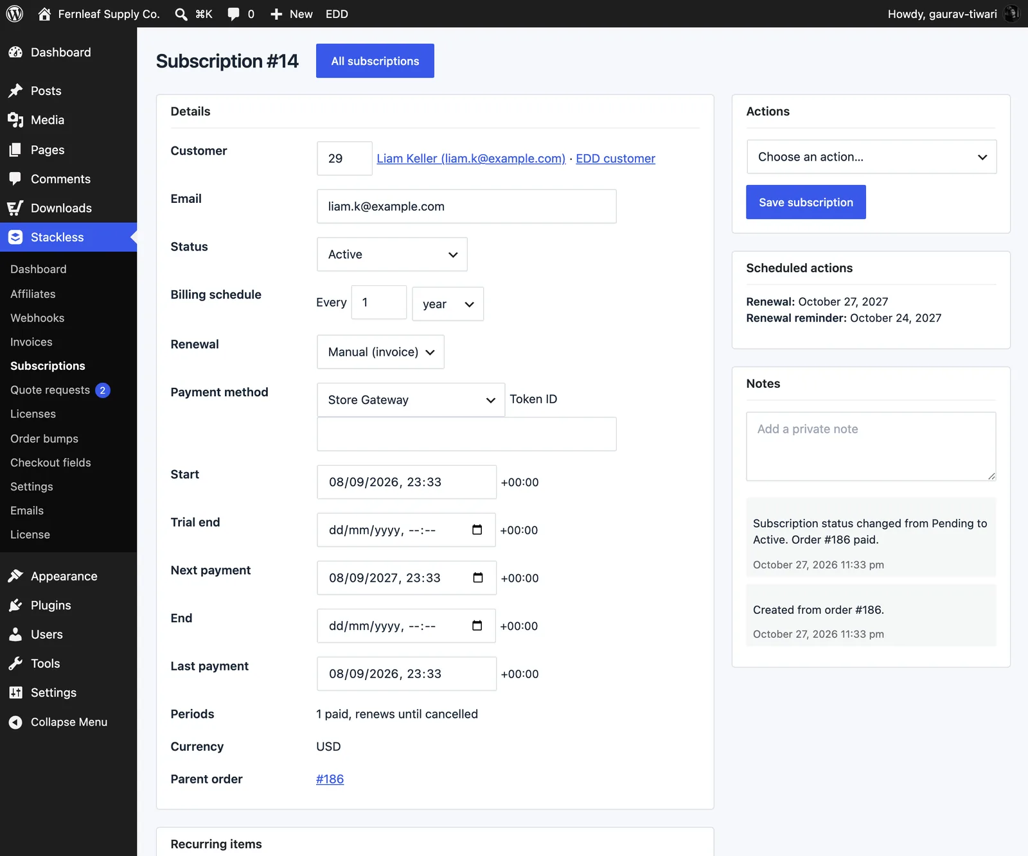The image size is (1028, 856).
Task: Click the Media icon in sidebar
Action: [x=15, y=120]
